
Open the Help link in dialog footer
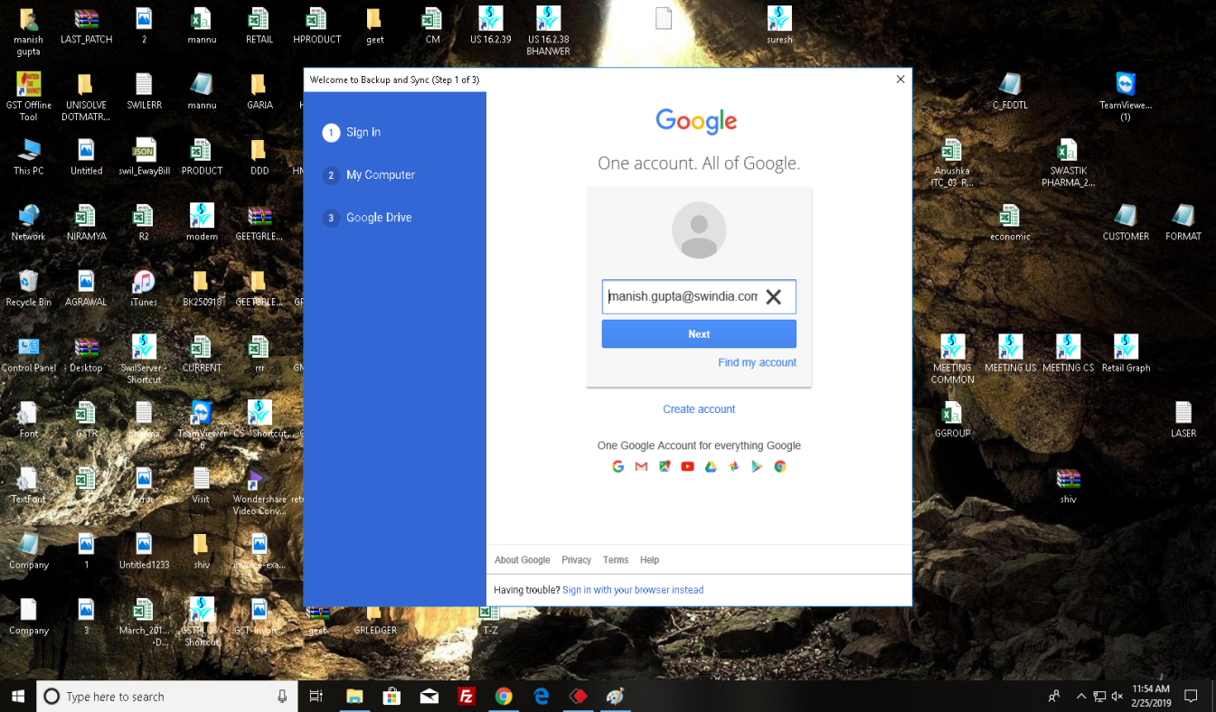click(x=649, y=560)
